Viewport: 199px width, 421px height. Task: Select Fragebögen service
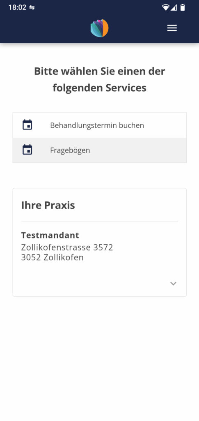click(99, 150)
